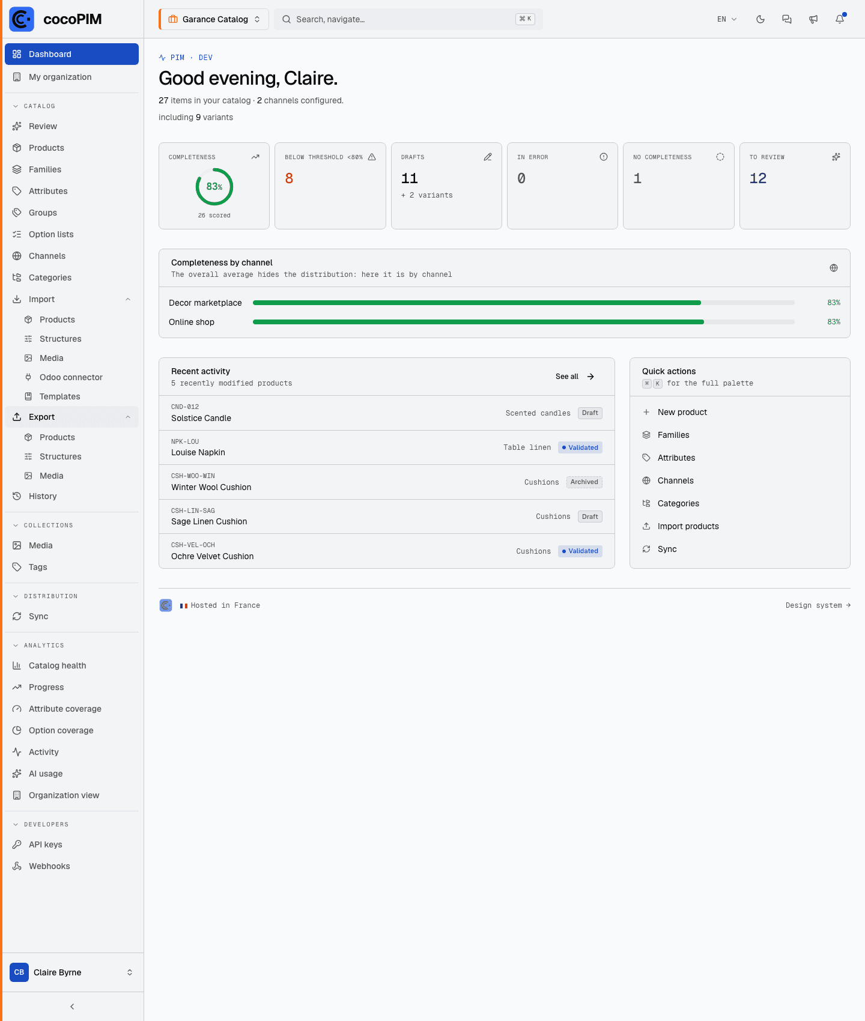Open the Design system link
Viewport: 865px width, 1021px height.
coord(818,605)
